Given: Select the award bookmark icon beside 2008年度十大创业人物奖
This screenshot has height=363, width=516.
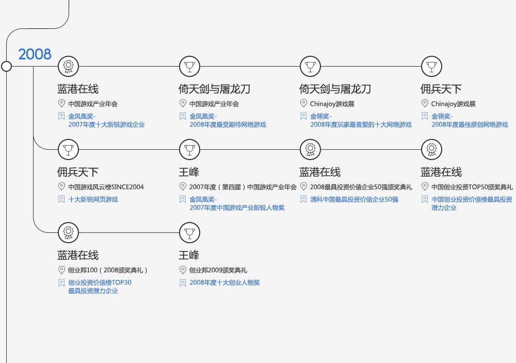Looking at the screenshot, I should (183, 282).
